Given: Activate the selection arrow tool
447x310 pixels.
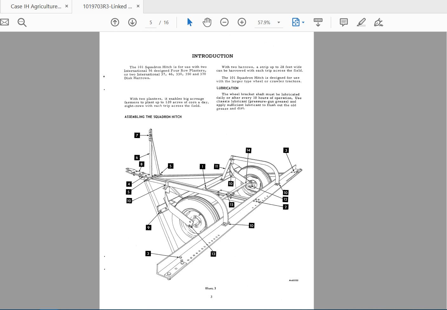Looking at the screenshot, I should (x=190, y=22).
